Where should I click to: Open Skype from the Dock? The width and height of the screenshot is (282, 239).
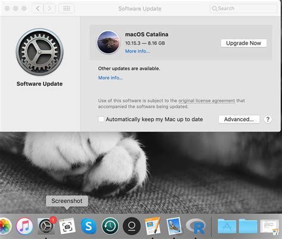click(x=89, y=226)
